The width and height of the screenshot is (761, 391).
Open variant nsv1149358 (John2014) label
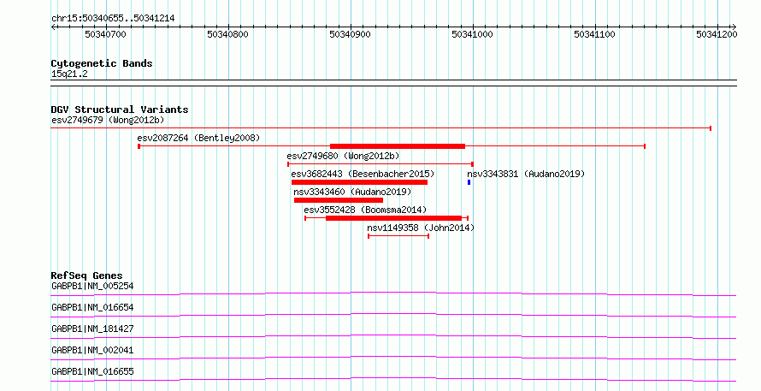click(x=421, y=228)
